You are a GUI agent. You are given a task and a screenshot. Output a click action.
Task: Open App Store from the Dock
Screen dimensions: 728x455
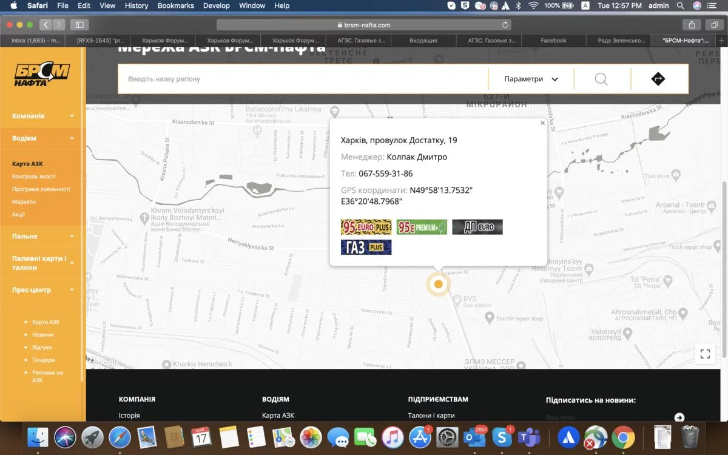click(x=420, y=437)
